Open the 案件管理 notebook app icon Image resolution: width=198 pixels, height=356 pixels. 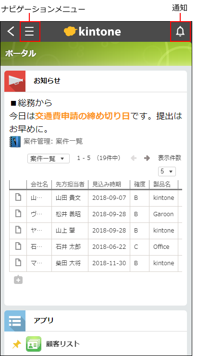click(x=15, y=142)
